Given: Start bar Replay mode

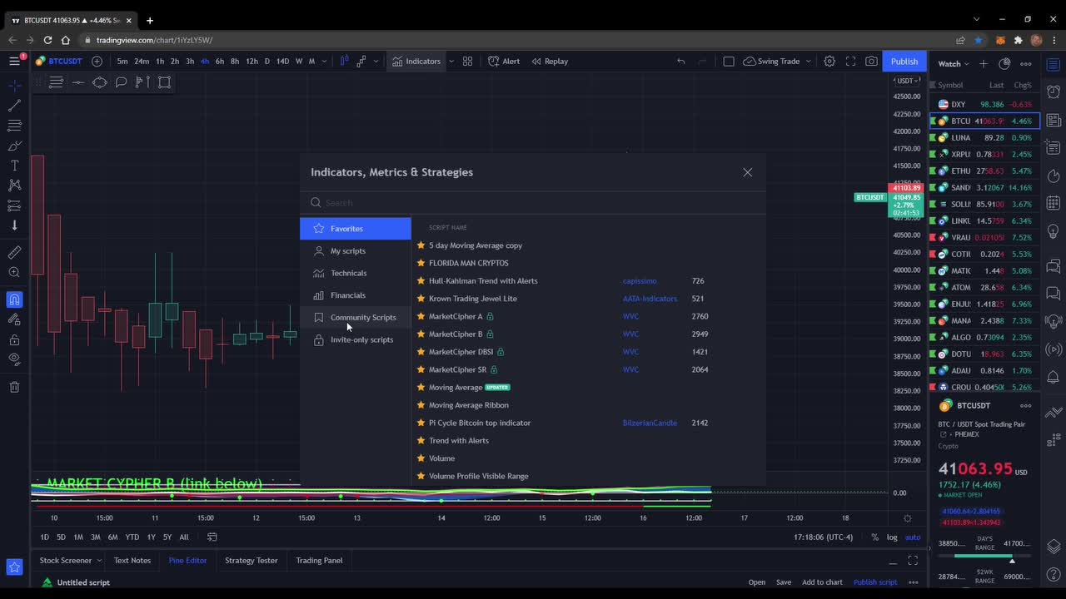Looking at the screenshot, I should [550, 61].
